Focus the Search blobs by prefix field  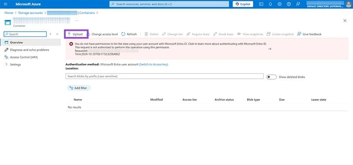(164, 76)
